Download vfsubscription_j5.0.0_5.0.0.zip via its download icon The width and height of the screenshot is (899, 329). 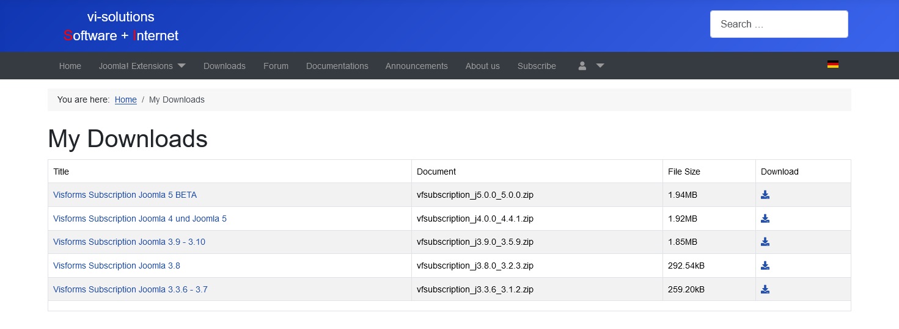[x=765, y=195]
